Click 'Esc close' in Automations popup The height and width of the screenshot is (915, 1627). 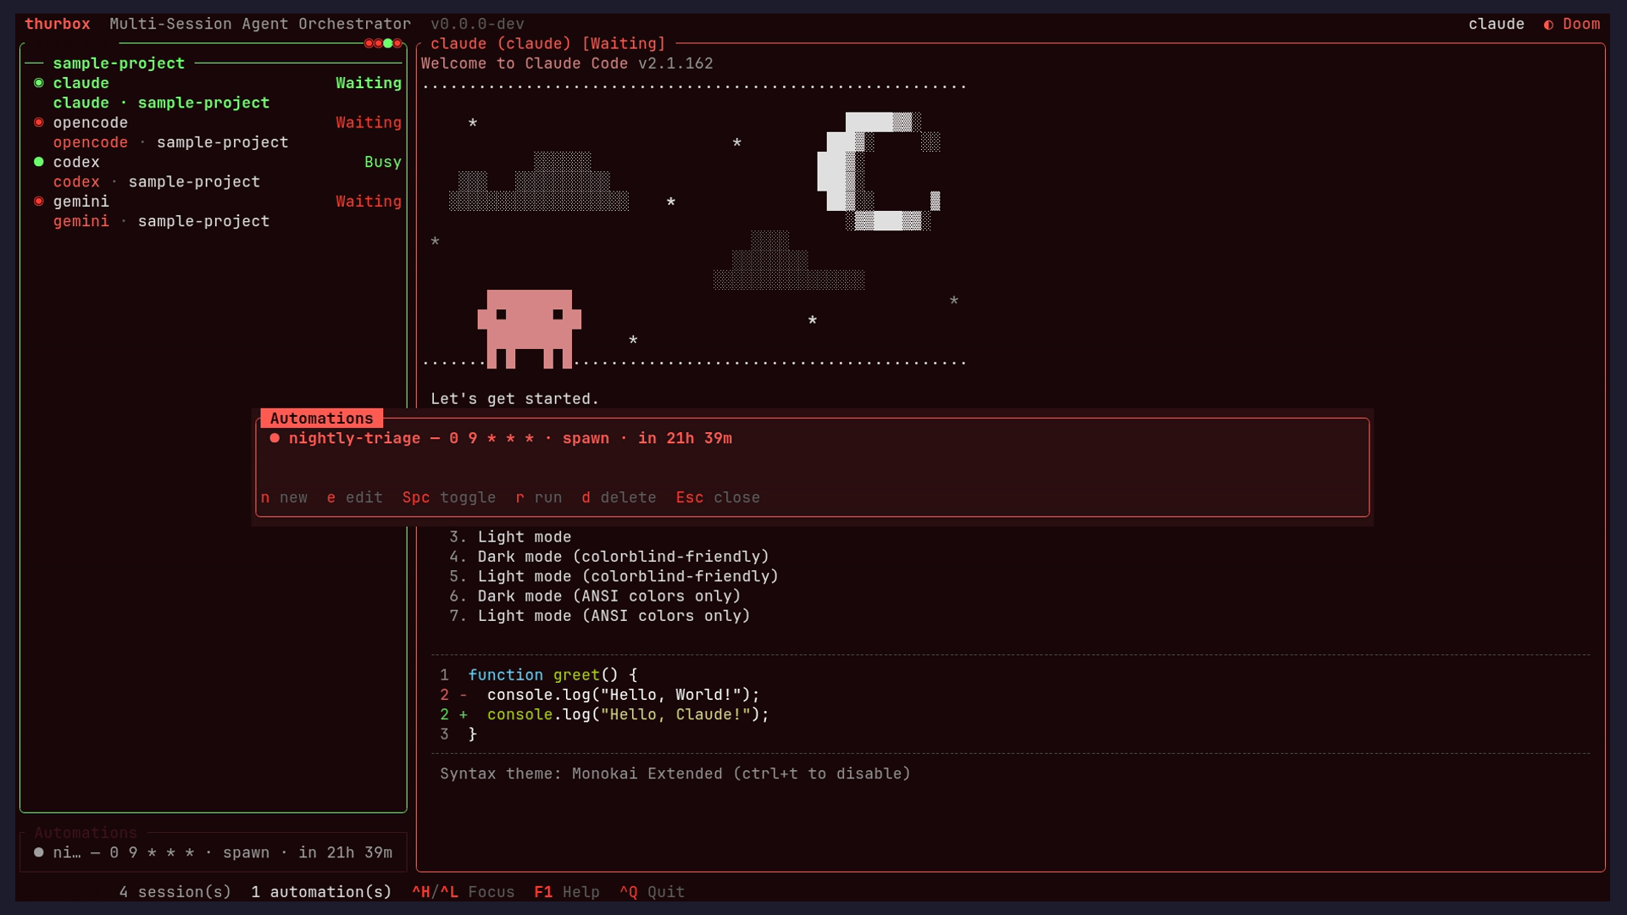point(717,498)
